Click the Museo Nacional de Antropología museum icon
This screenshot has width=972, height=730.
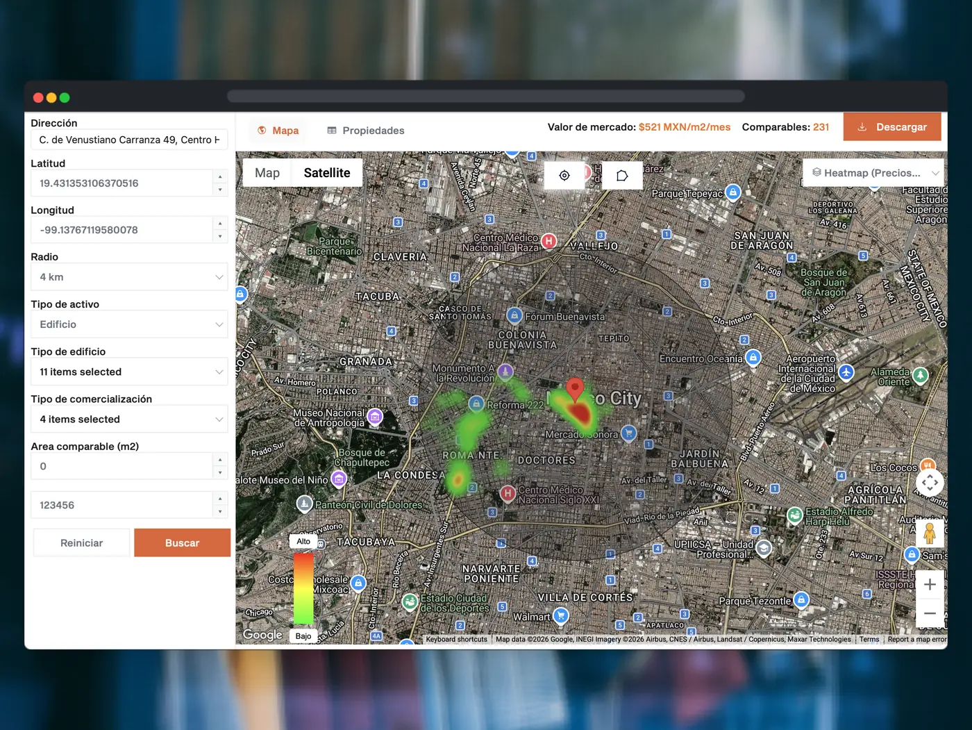point(375,416)
